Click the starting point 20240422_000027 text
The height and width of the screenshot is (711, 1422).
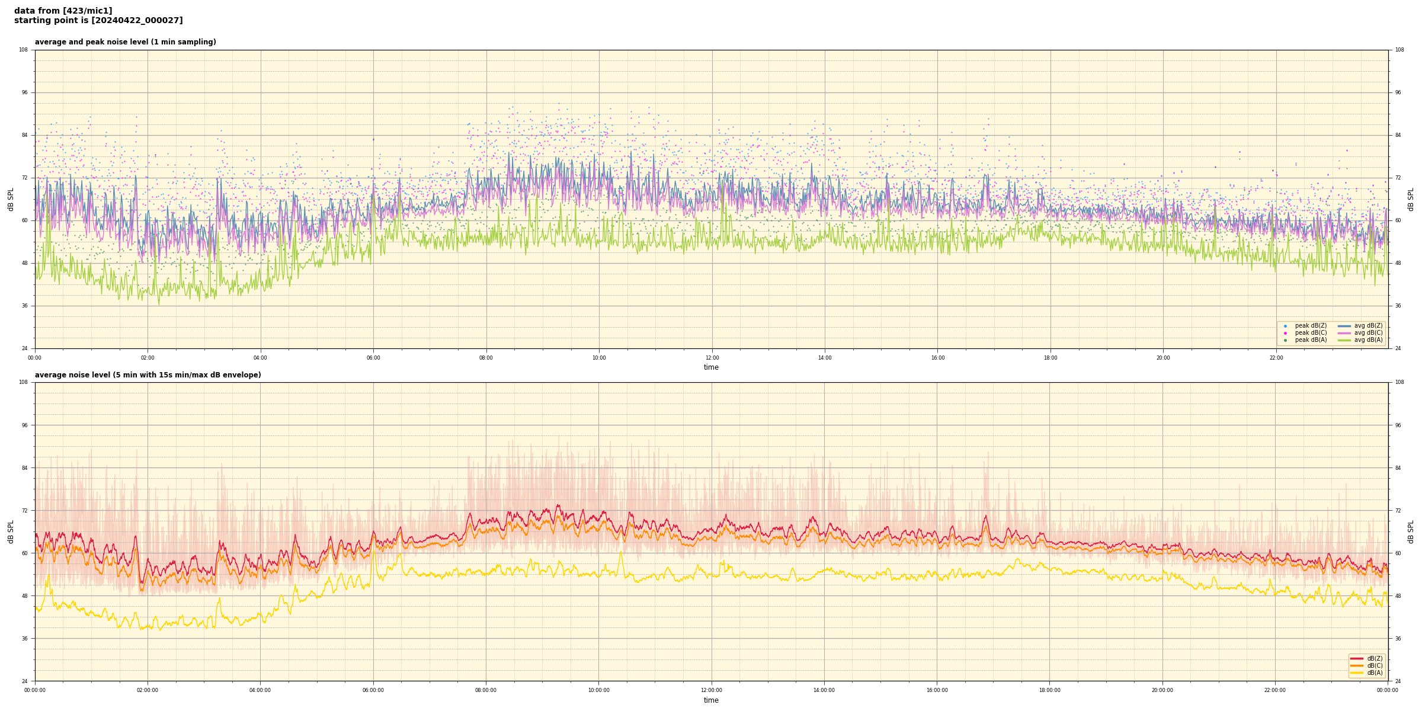(x=98, y=21)
